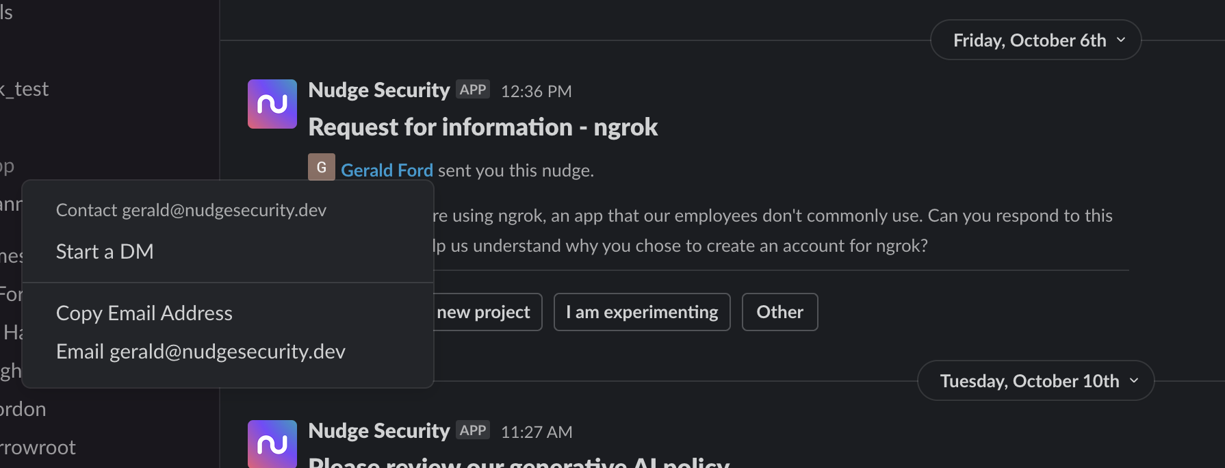Click the "Request for information - ngrok" heading

point(482,127)
